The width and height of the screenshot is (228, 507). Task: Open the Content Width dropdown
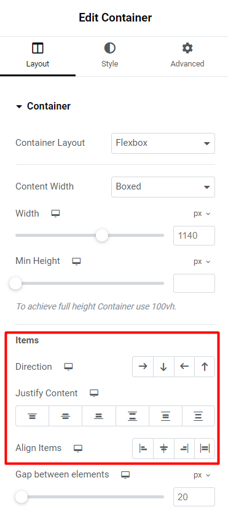tap(163, 187)
